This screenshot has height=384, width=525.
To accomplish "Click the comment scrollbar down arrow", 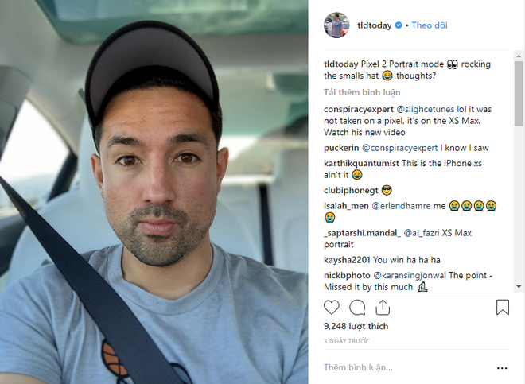I will click(x=519, y=286).
